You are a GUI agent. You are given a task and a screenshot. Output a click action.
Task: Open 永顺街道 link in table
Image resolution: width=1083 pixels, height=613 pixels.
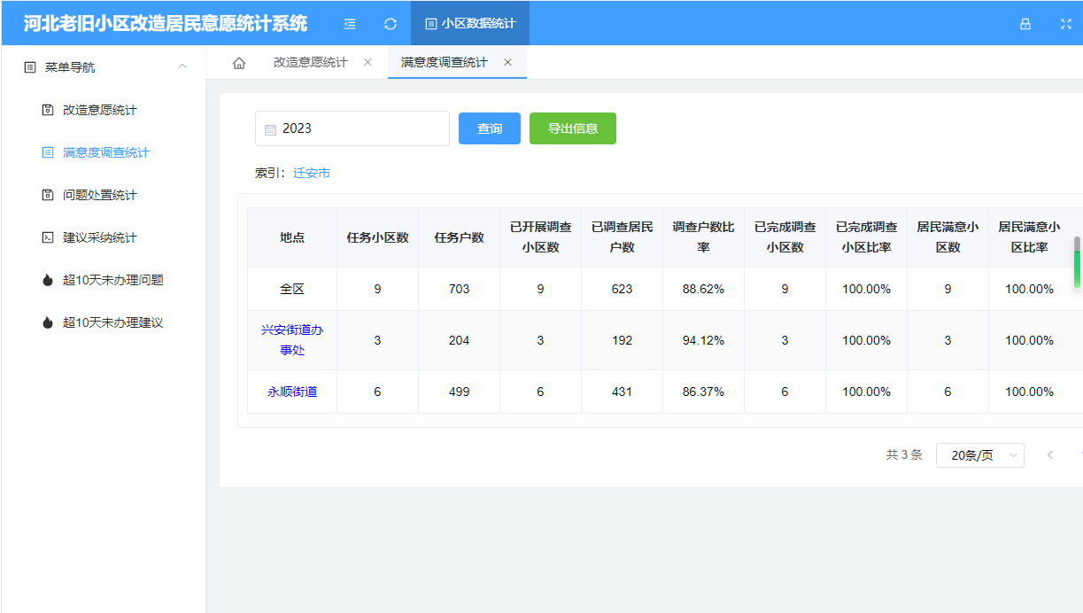pyautogui.click(x=292, y=392)
